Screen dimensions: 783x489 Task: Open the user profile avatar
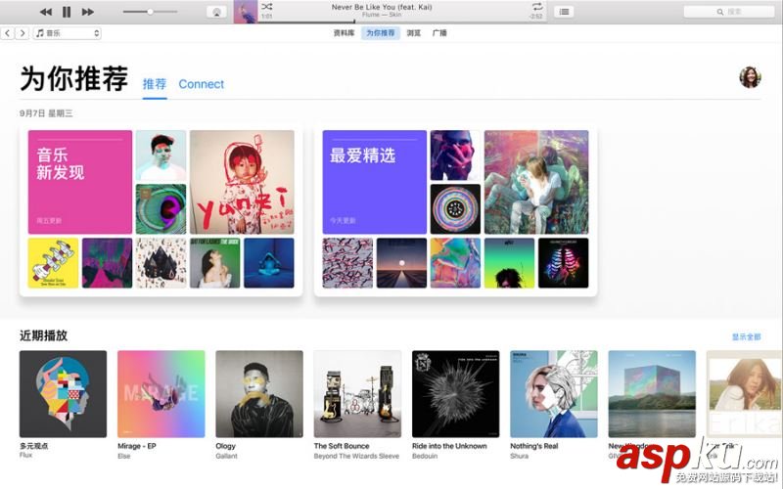(750, 77)
